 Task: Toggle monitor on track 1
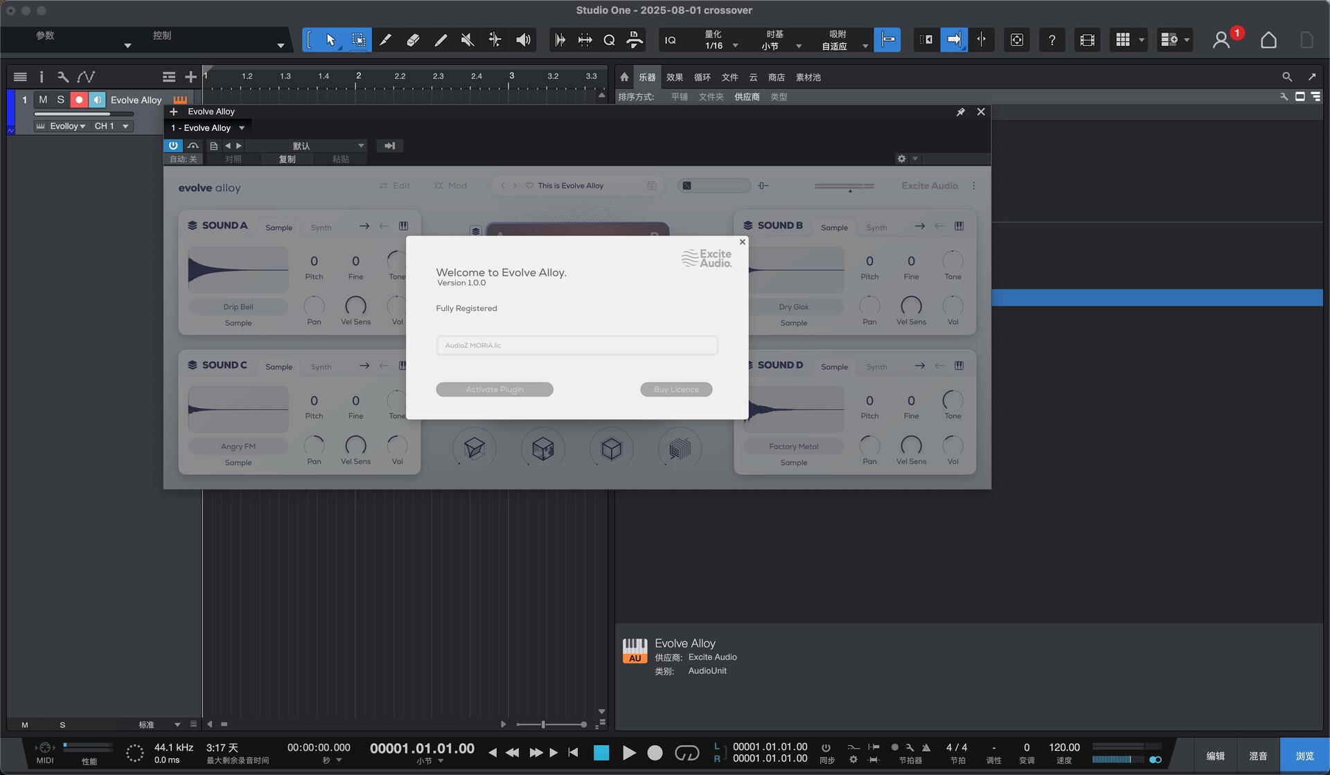tap(97, 100)
